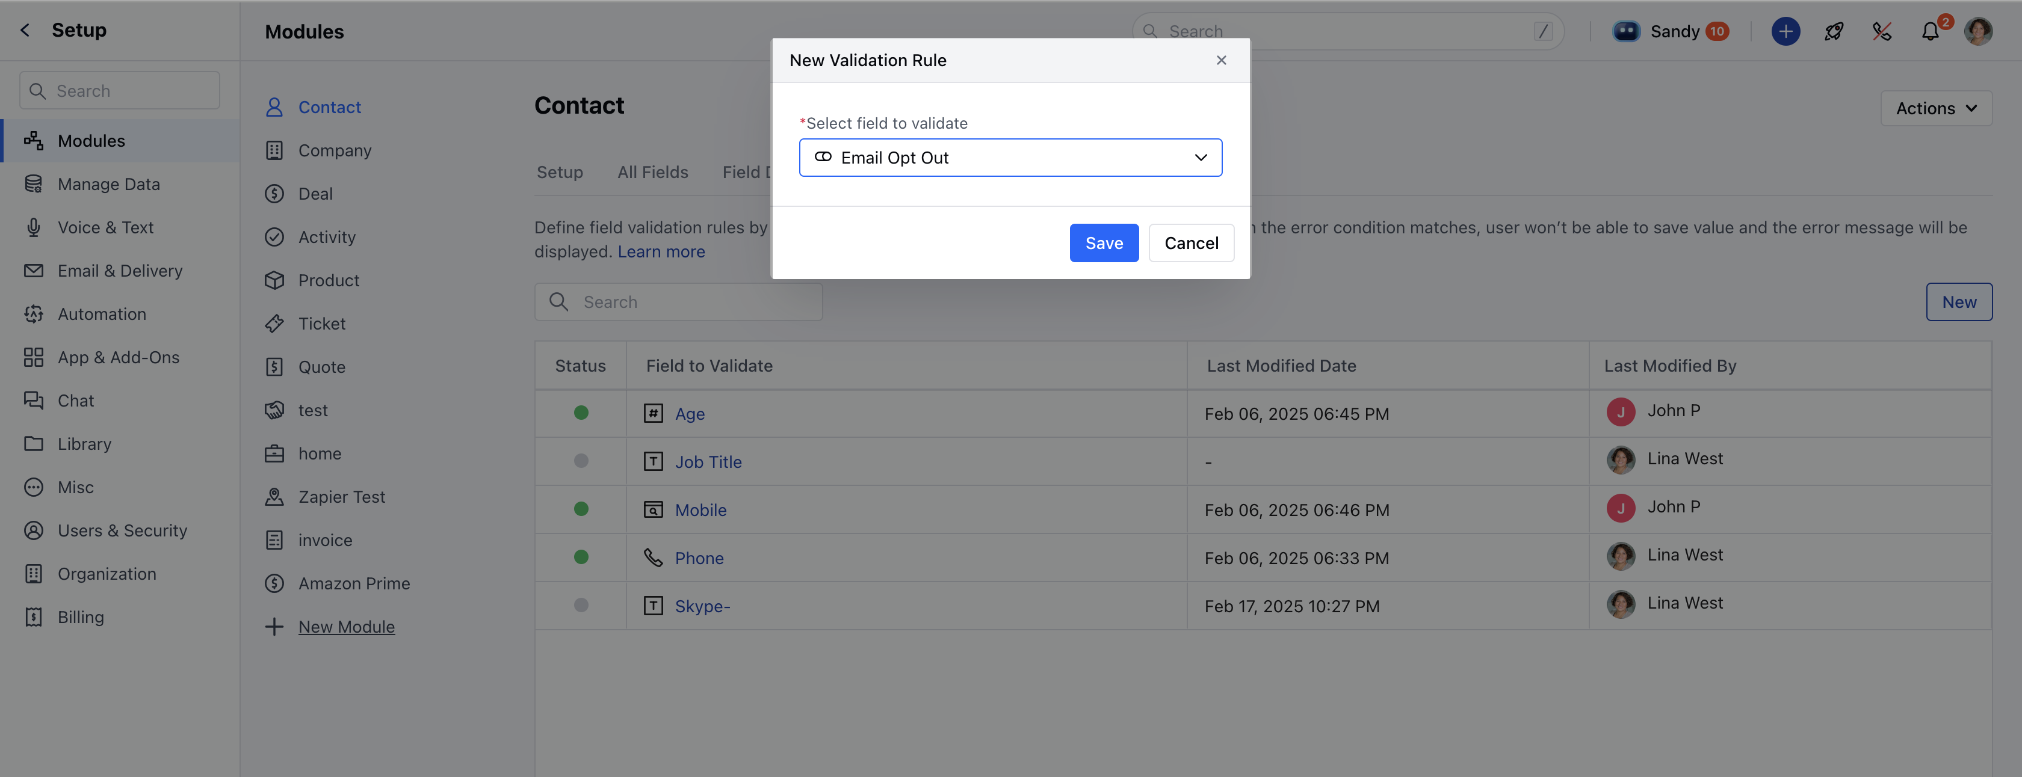The height and width of the screenshot is (777, 2022).
Task: Open the Company module
Action: click(x=335, y=150)
